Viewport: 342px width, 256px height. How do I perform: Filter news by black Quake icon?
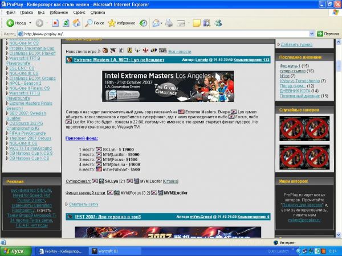point(137,51)
